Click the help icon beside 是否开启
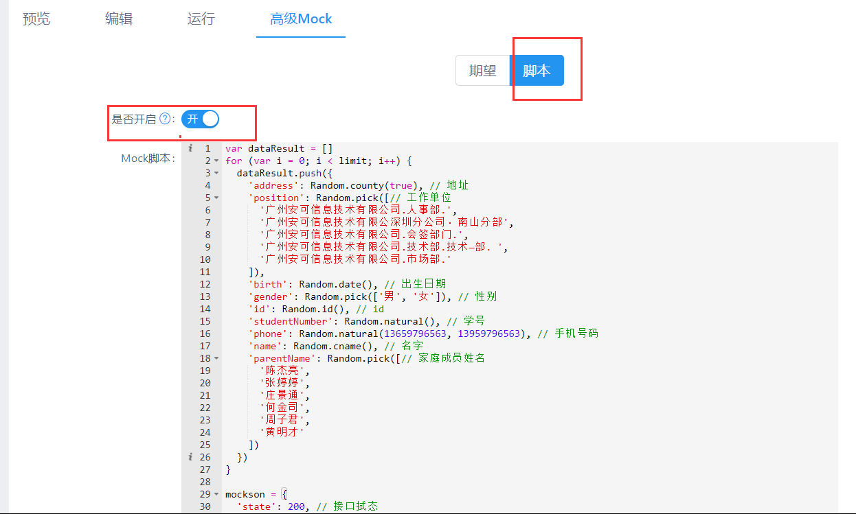 coord(165,119)
